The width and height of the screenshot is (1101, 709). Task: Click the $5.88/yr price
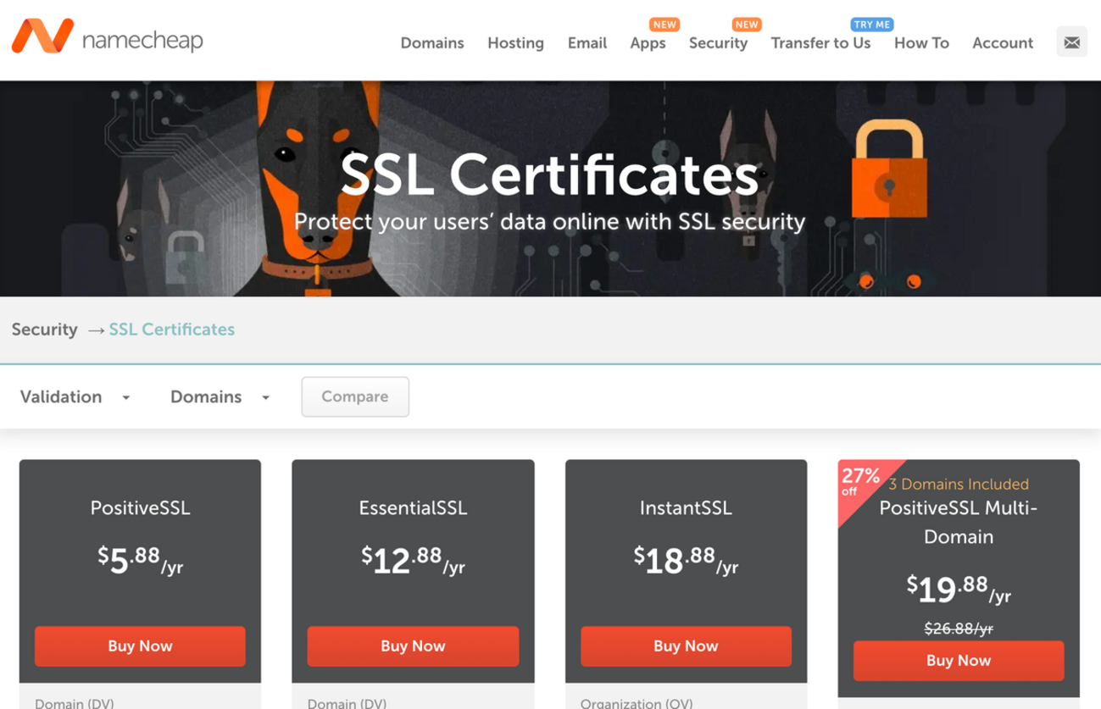[x=140, y=560]
